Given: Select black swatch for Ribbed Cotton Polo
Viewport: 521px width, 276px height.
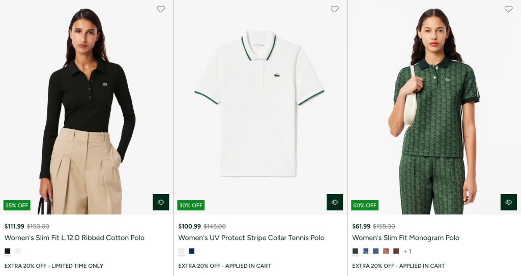Looking at the screenshot, I should [8, 251].
